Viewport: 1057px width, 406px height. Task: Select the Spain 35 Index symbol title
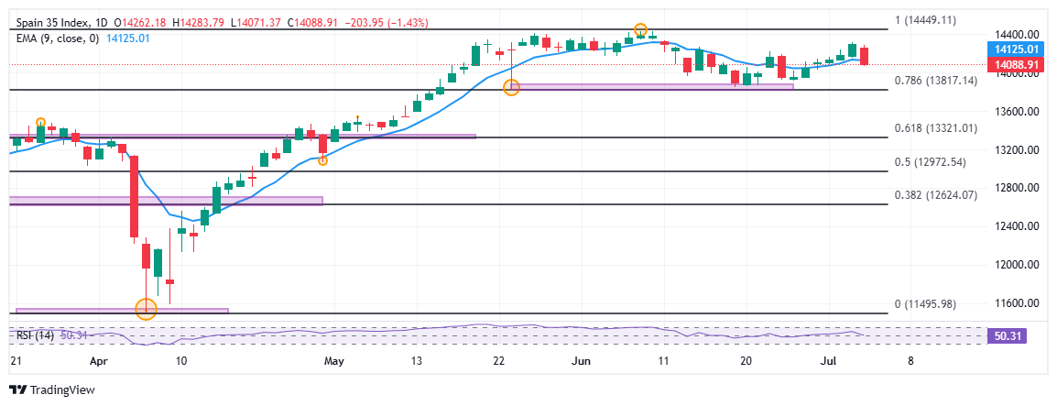tap(54, 22)
